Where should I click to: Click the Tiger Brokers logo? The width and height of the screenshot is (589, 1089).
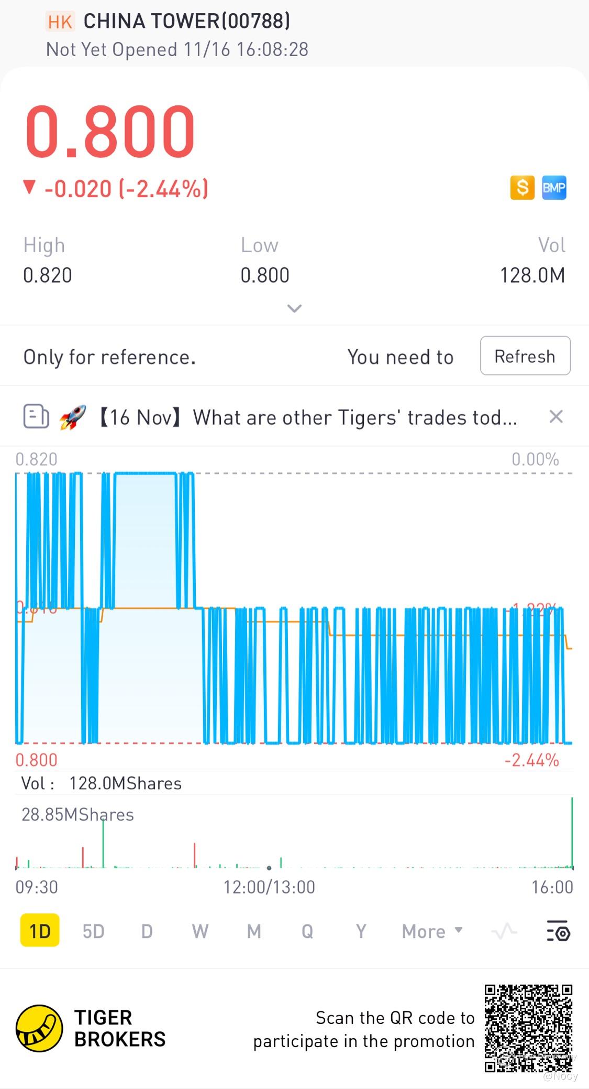coord(39,1028)
